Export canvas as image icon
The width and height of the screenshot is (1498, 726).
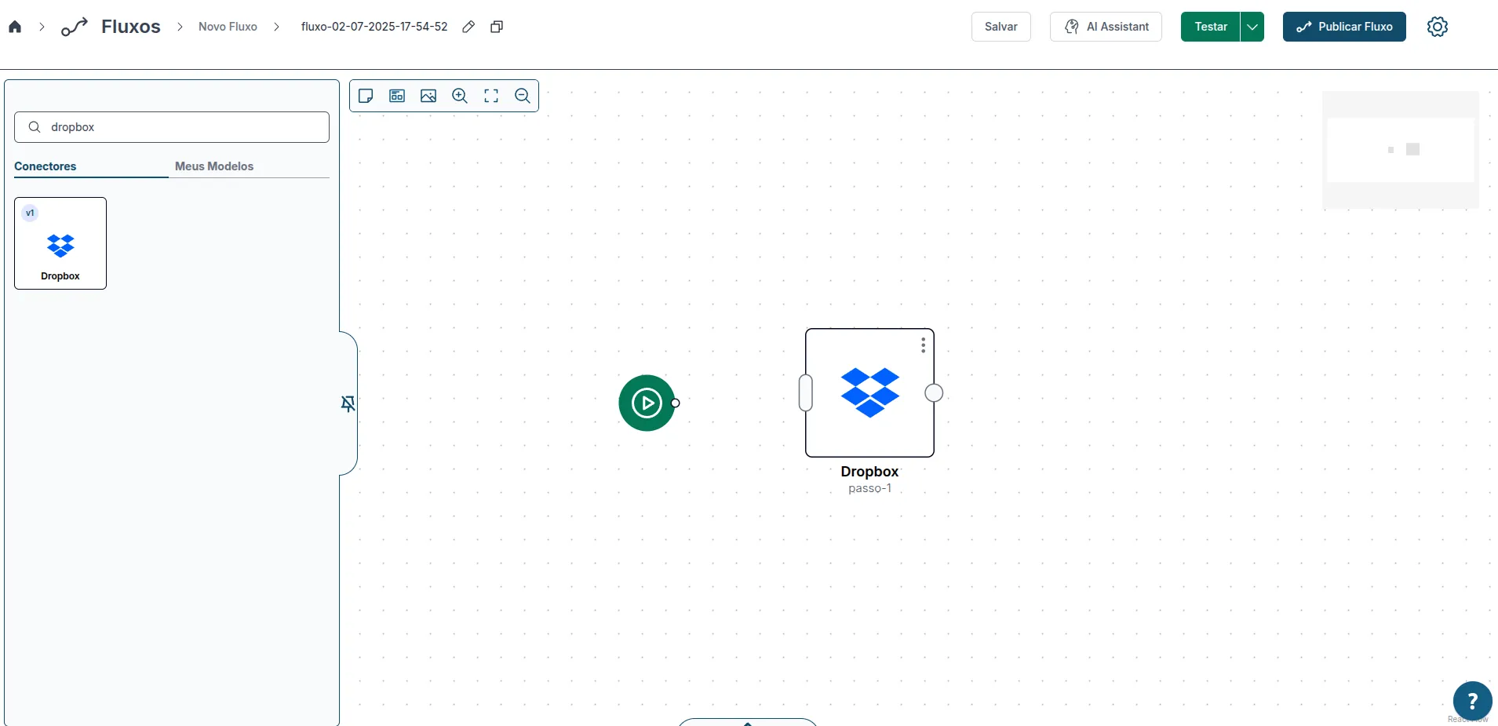(428, 96)
